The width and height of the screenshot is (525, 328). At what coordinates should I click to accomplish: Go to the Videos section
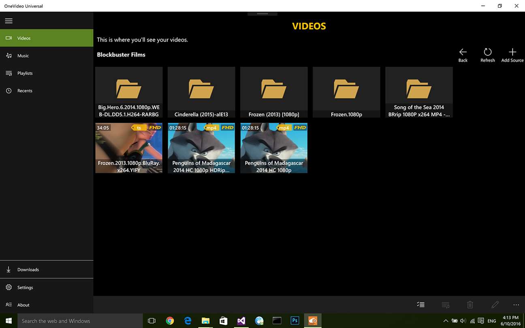[47, 38]
